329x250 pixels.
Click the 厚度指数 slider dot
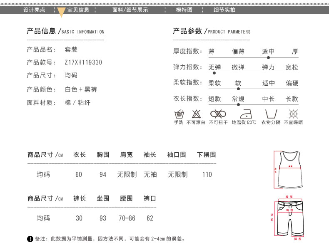click(x=268, y=58)
